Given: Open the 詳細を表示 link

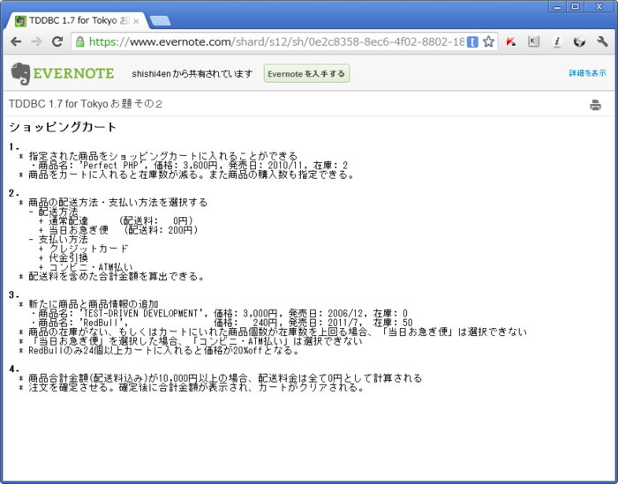Looking at the screenshot, I should [x=587, y=73].
